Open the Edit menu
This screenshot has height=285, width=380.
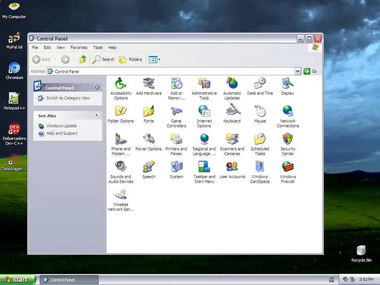point(47,47)
